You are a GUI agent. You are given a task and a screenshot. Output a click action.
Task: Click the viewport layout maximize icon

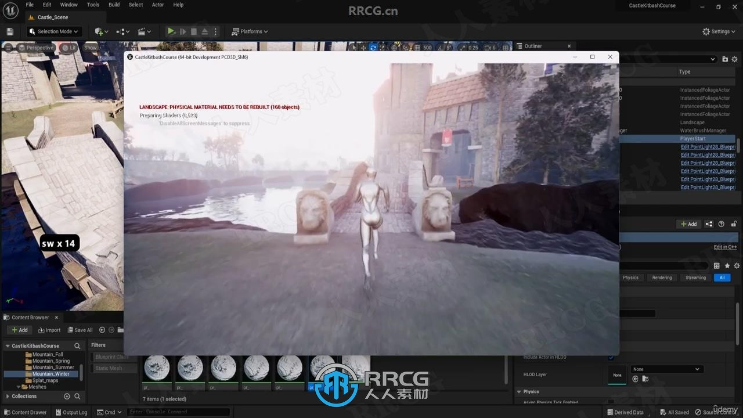tap(507, 48)
